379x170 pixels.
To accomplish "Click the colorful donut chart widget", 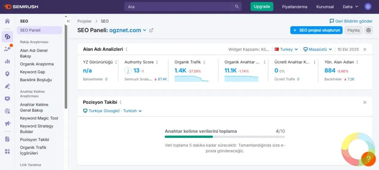I will click(358, 149).
